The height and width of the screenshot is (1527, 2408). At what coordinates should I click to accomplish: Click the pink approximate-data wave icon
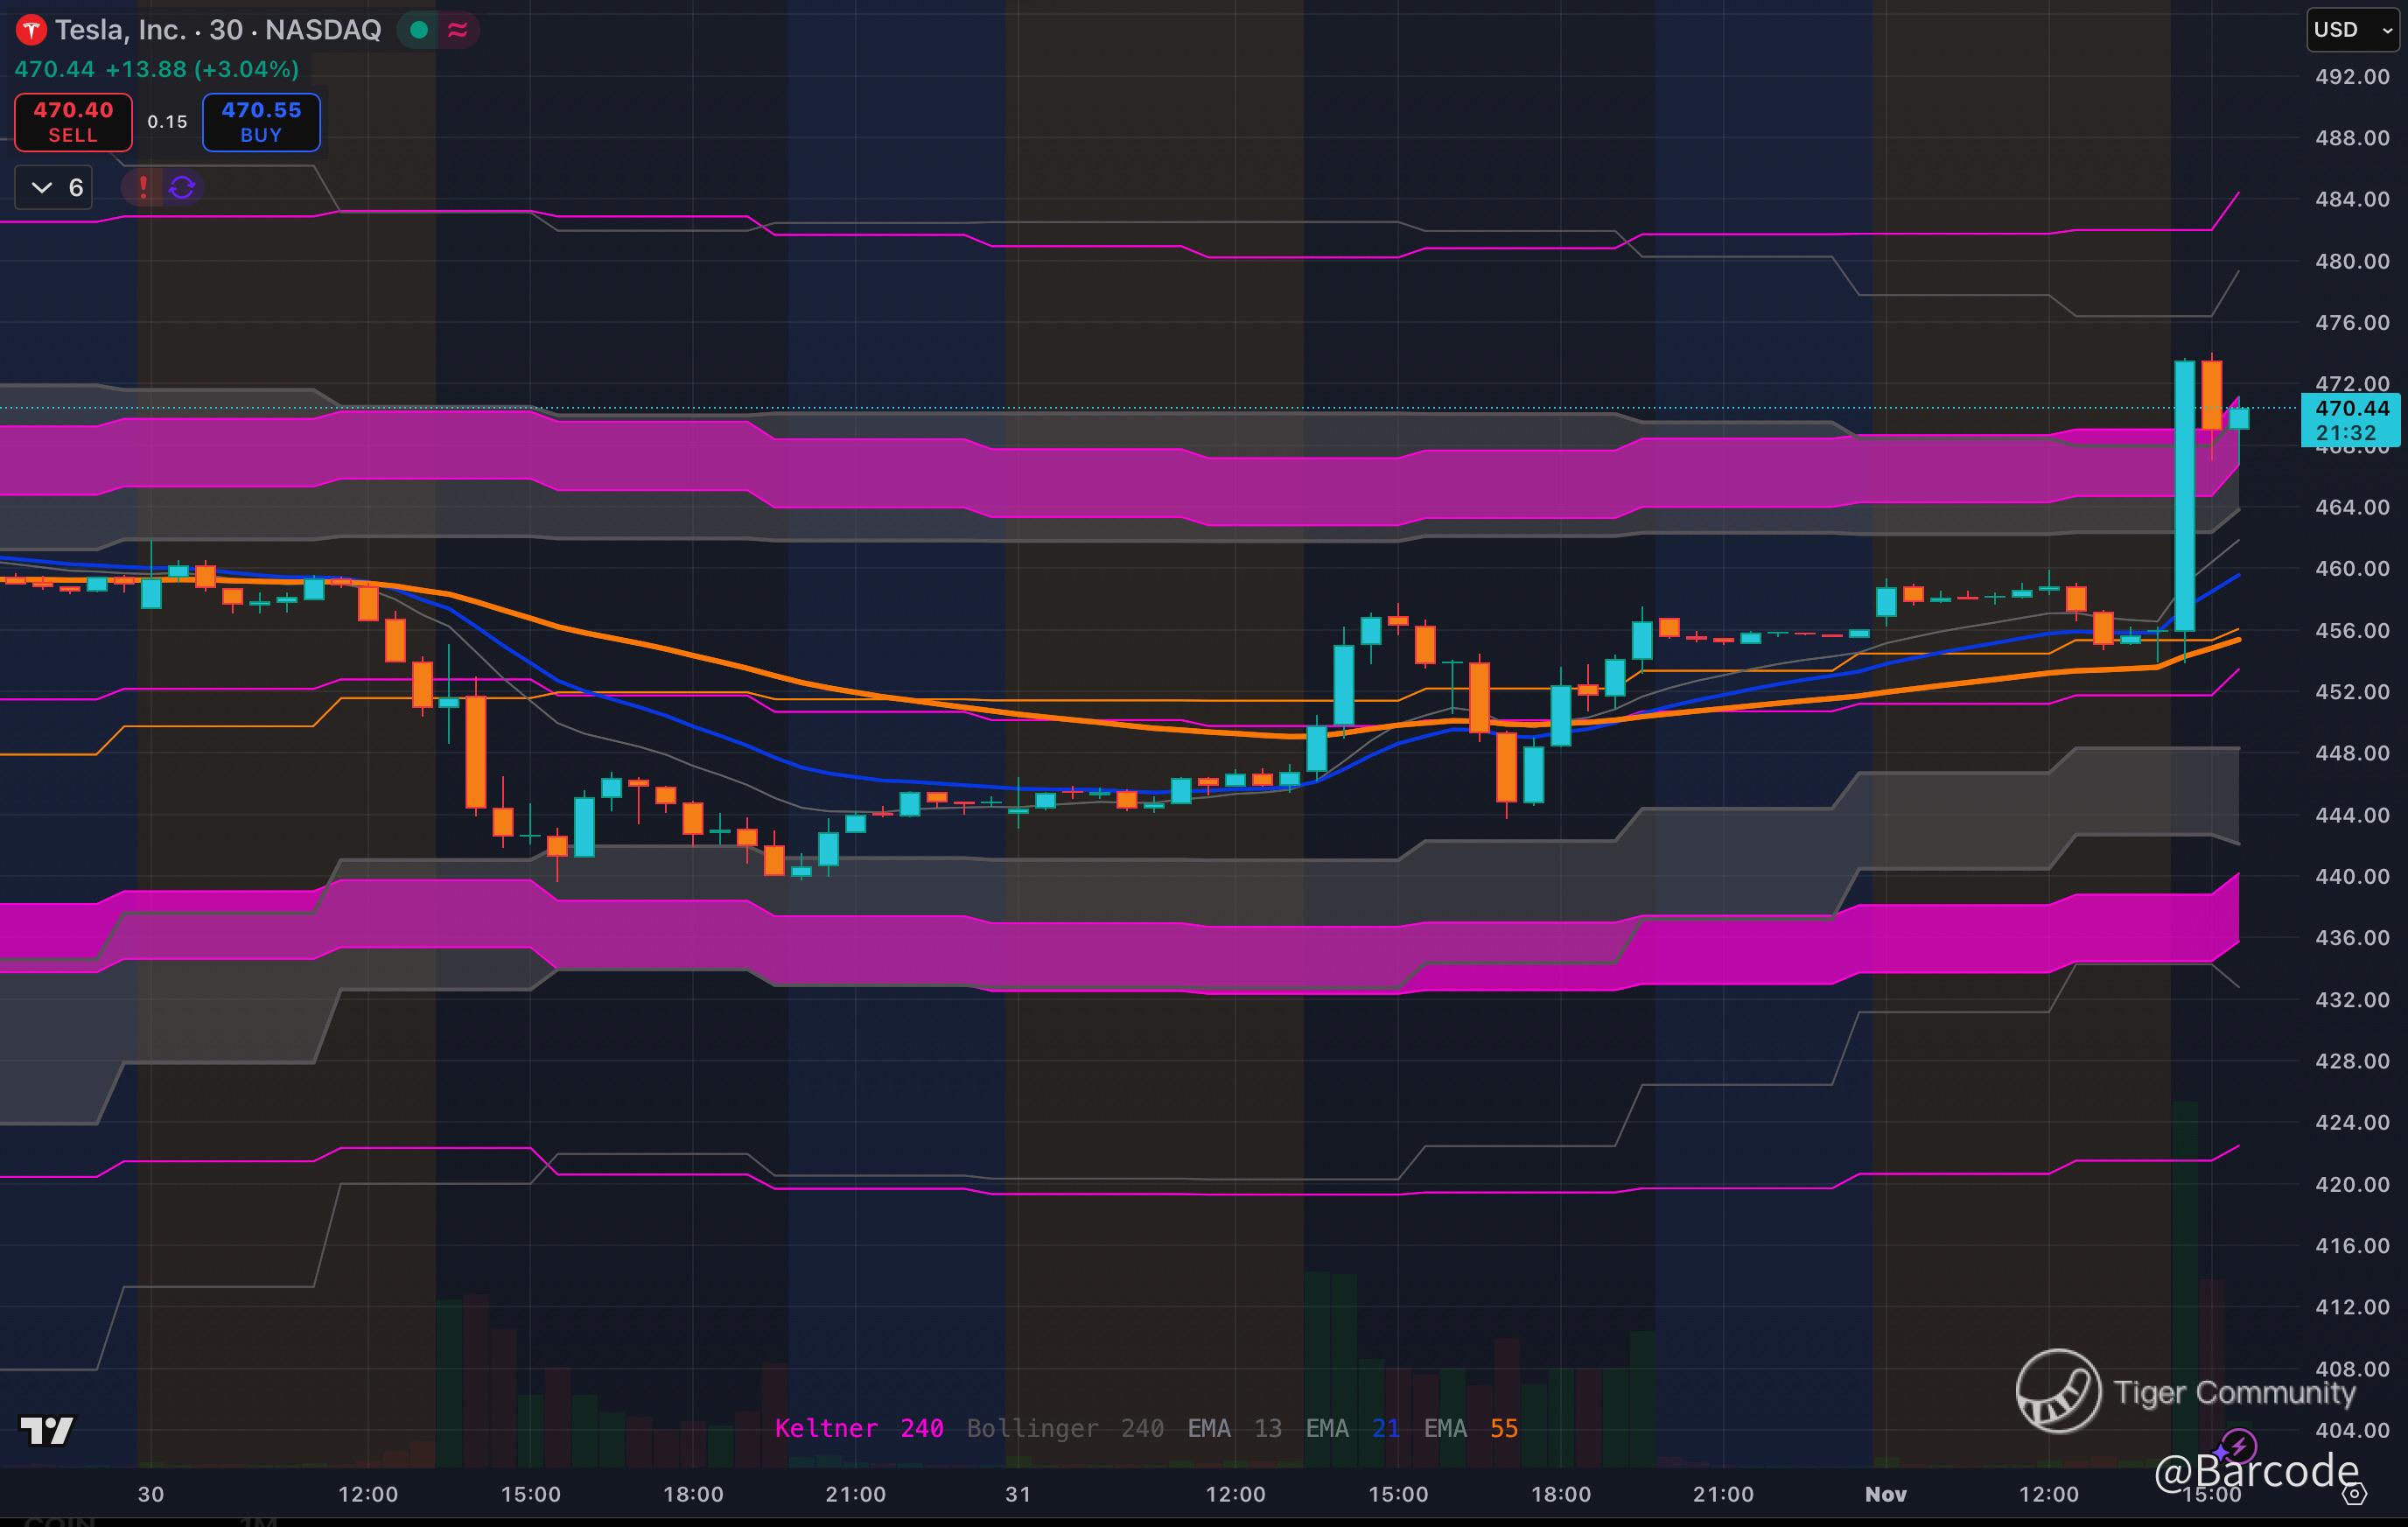[458, 31]
